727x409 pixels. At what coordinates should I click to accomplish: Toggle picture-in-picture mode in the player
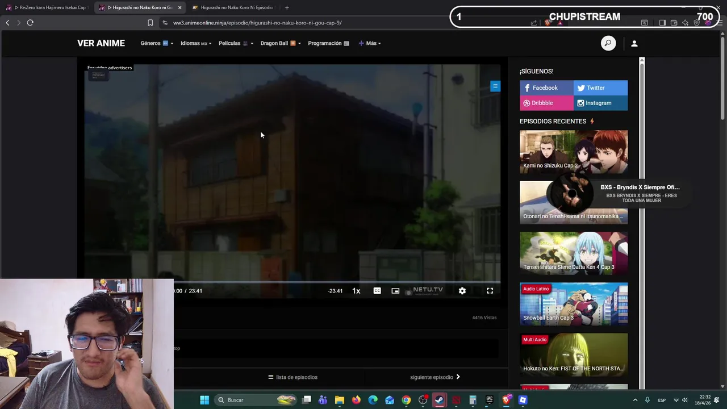[x=395, y=291]
